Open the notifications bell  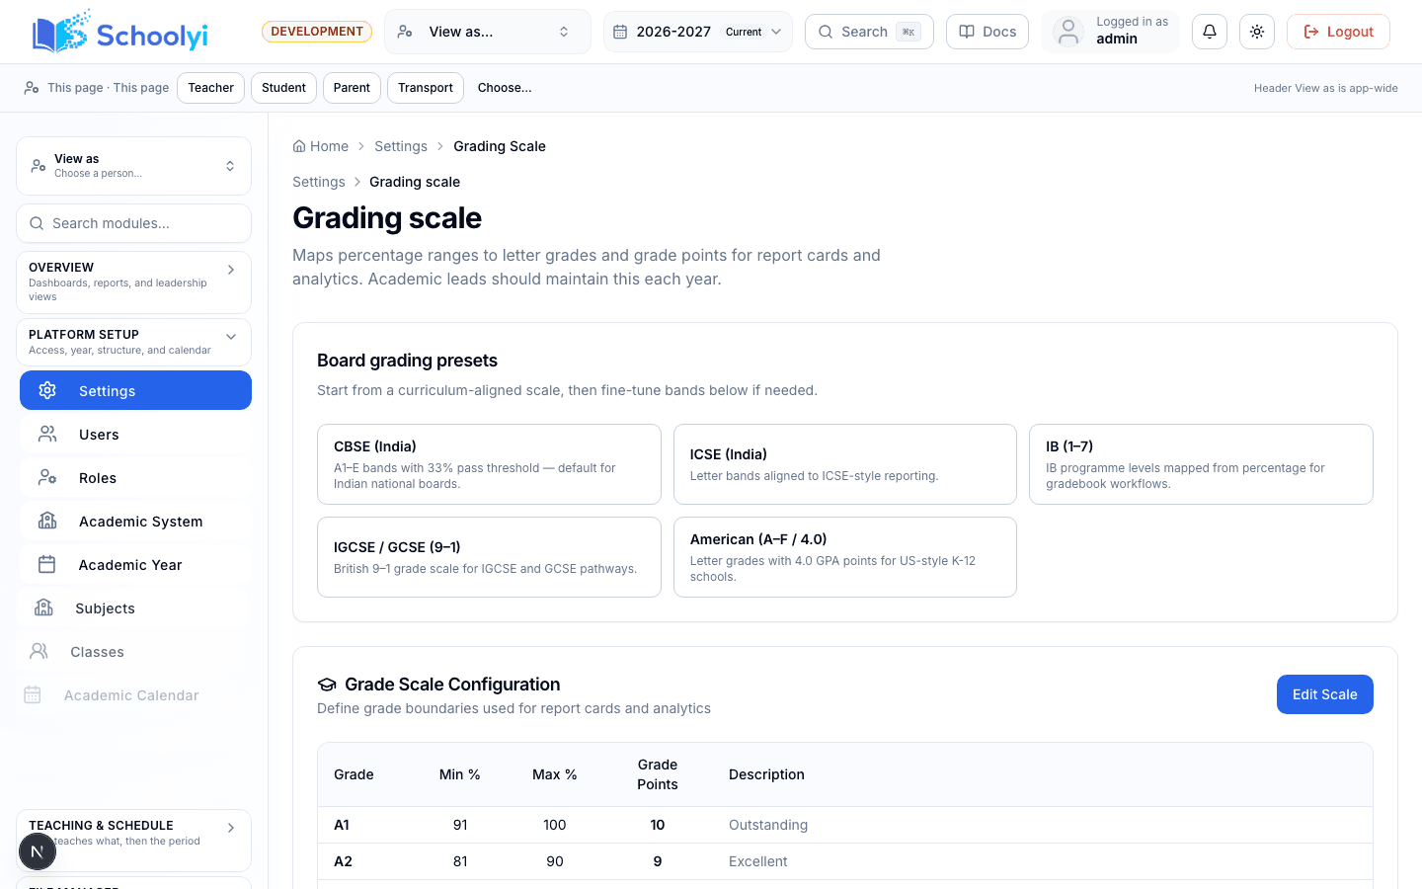click(x=1210, y=32)
